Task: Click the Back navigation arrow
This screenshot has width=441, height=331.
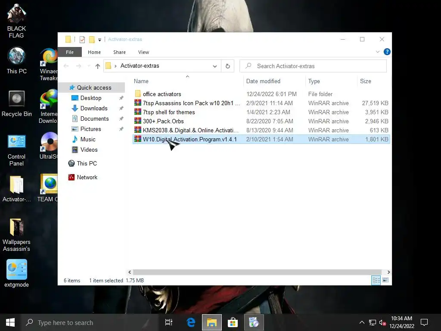Action: coord(66,66)
